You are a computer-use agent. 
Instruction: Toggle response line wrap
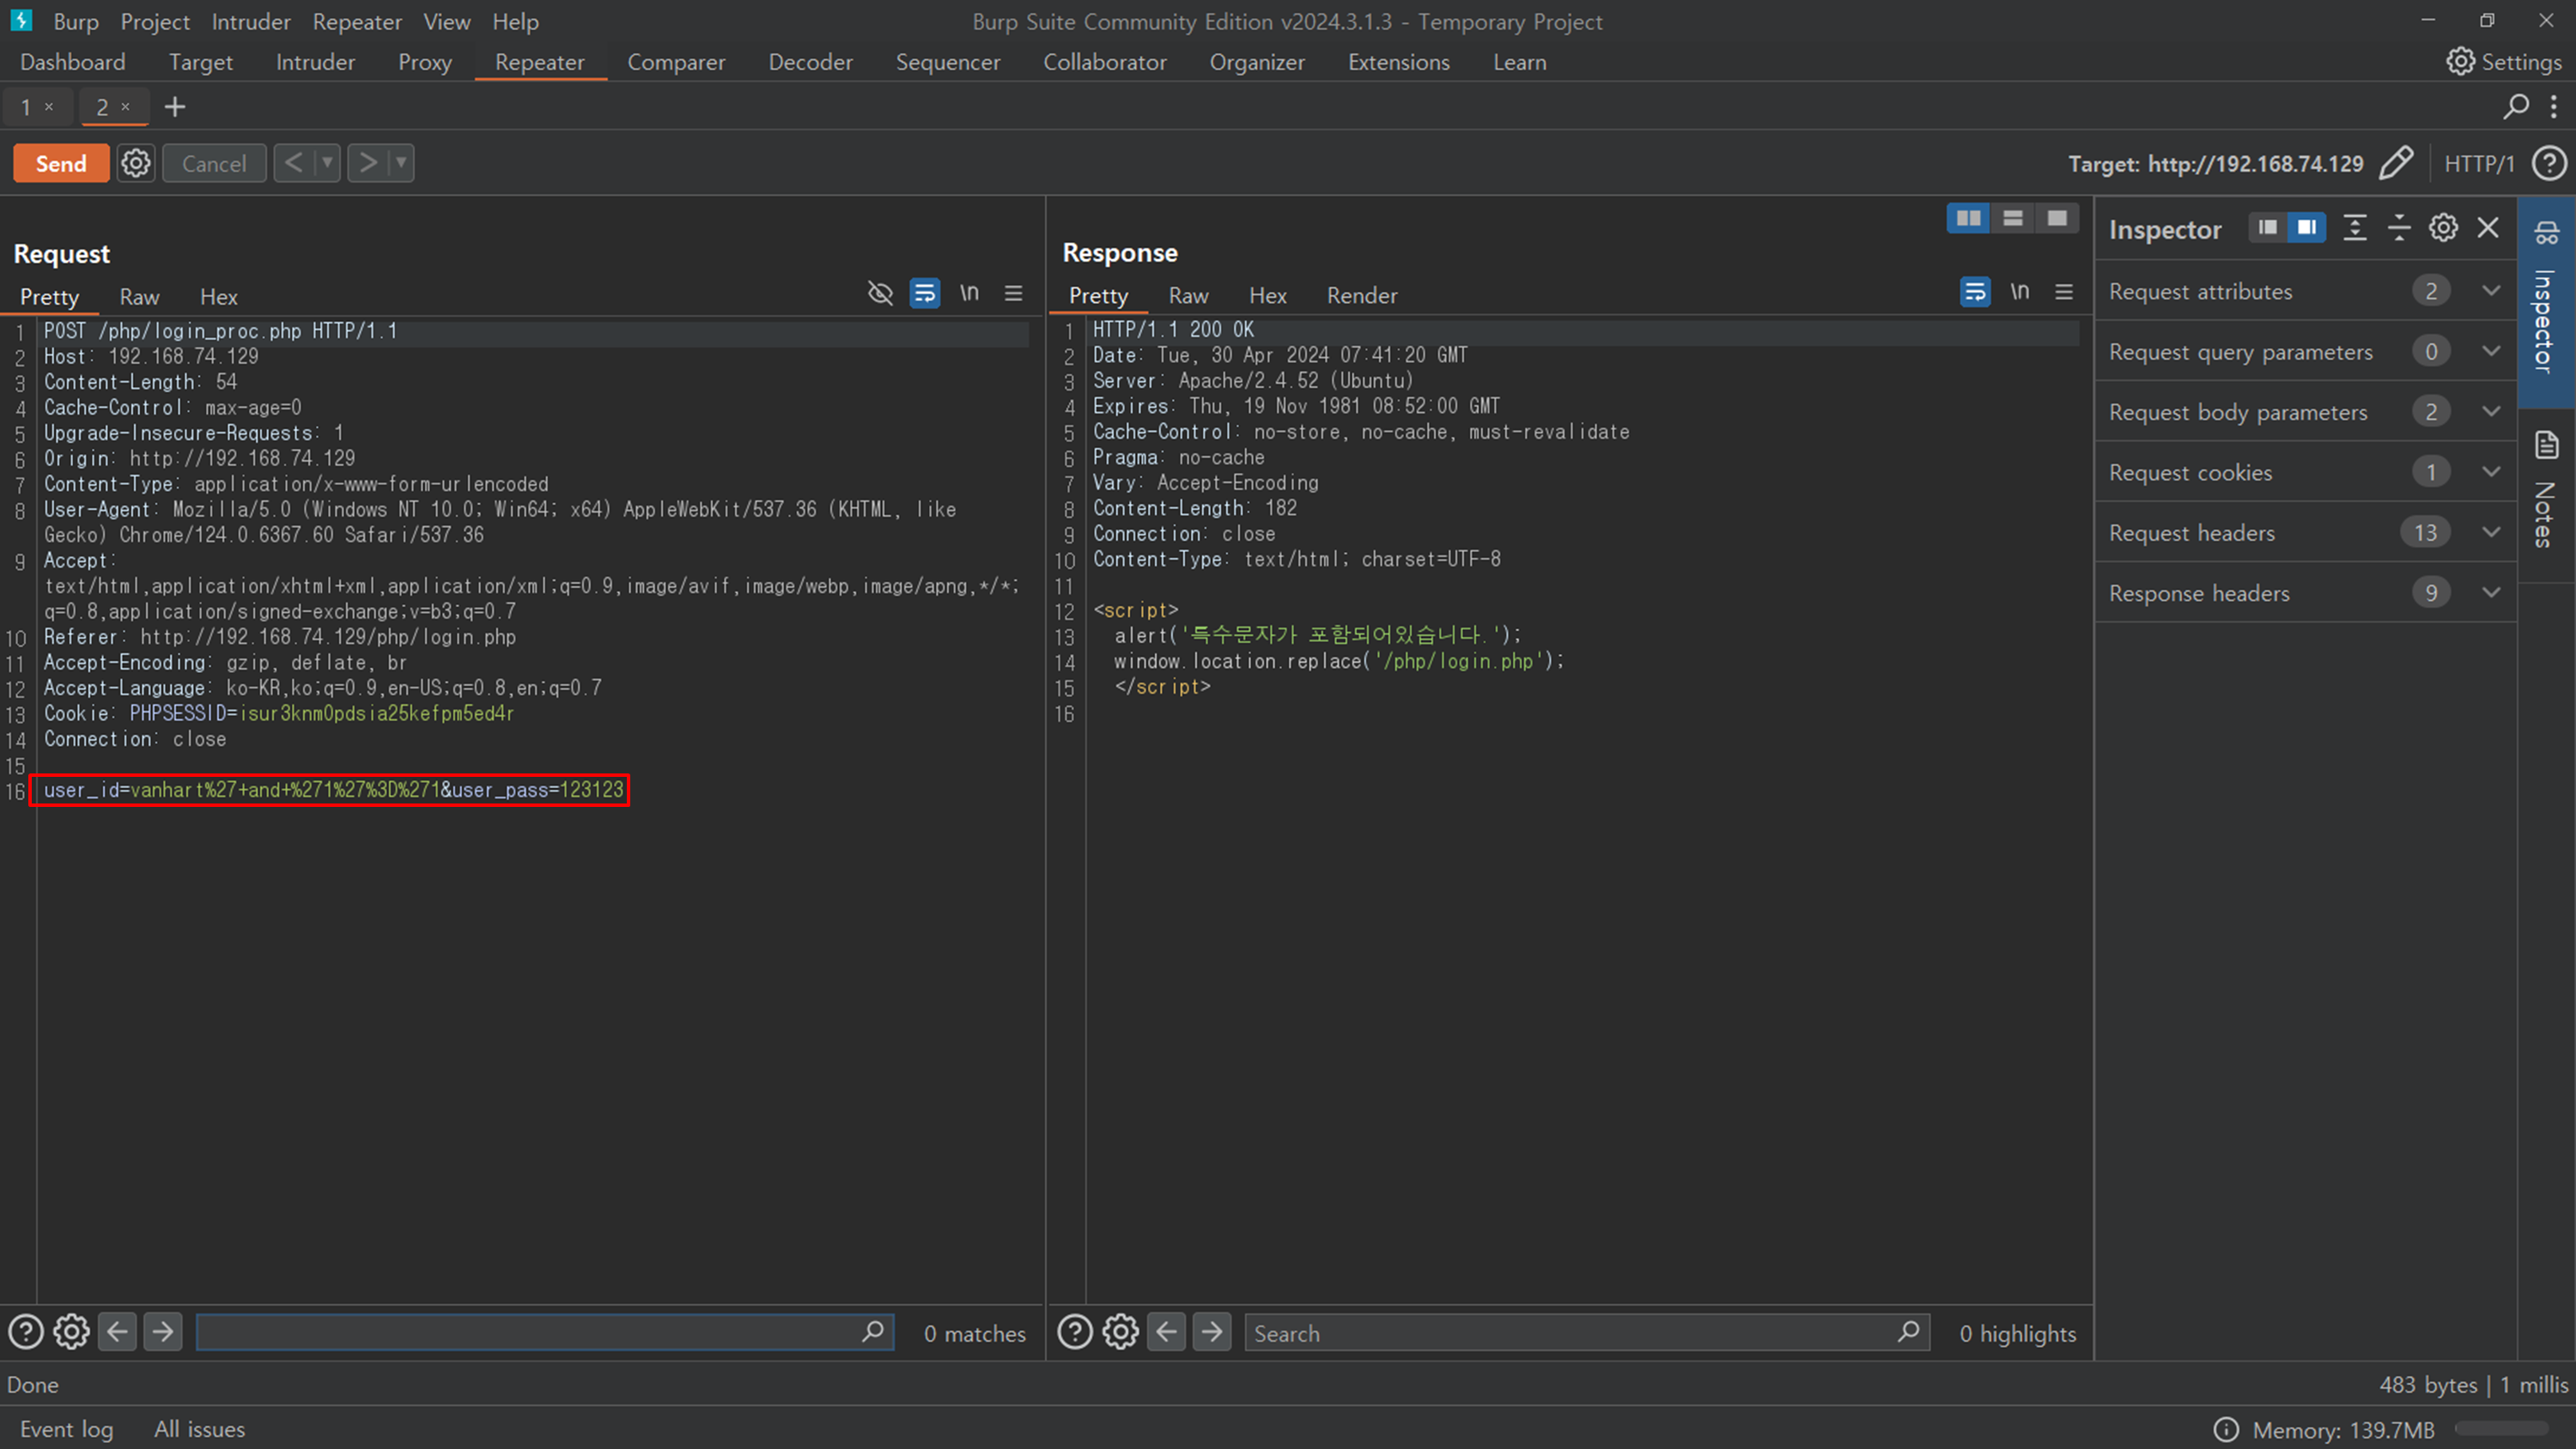coord(1975,292)
